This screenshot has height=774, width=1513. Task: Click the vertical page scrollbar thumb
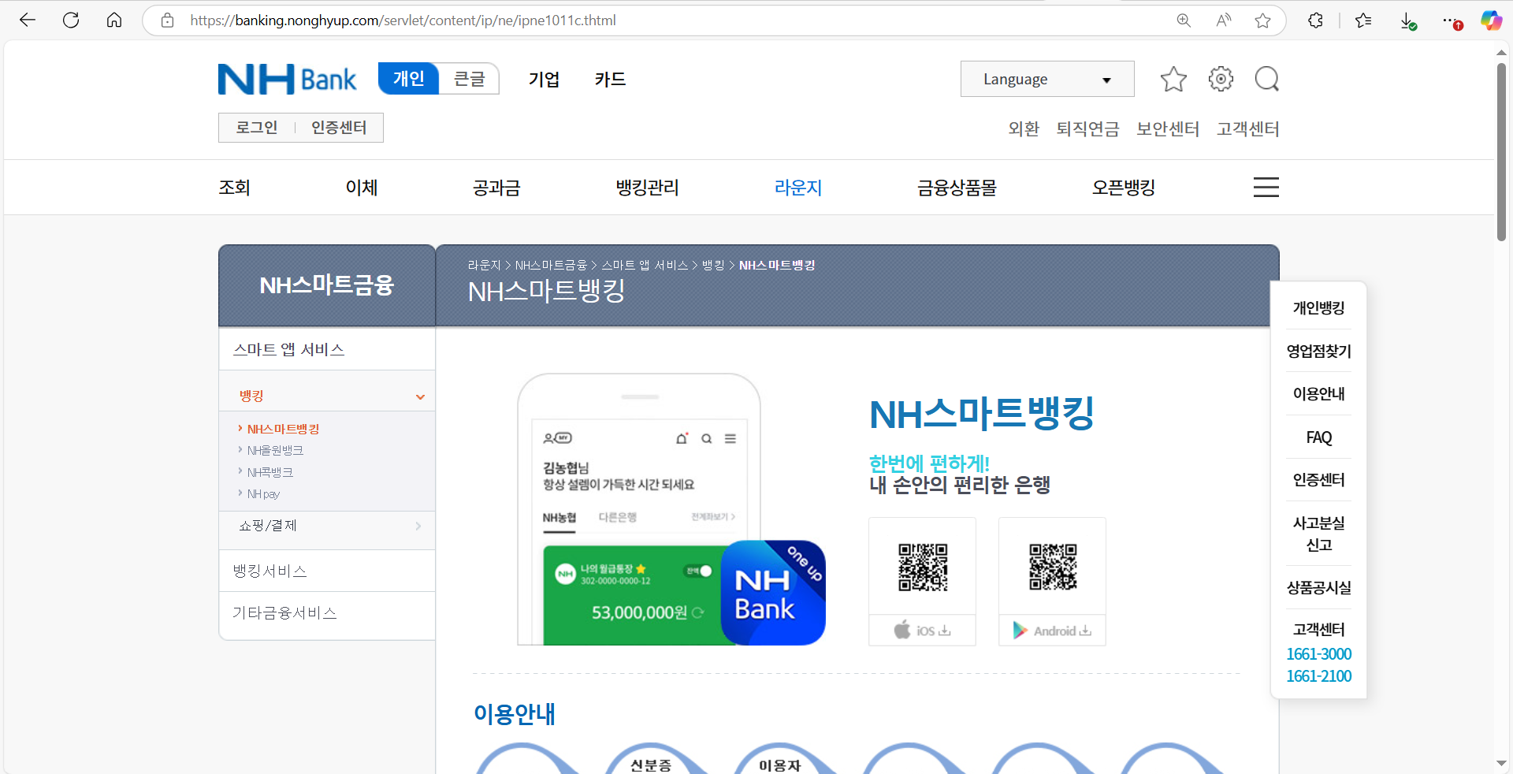click(x=1501, y=151)
